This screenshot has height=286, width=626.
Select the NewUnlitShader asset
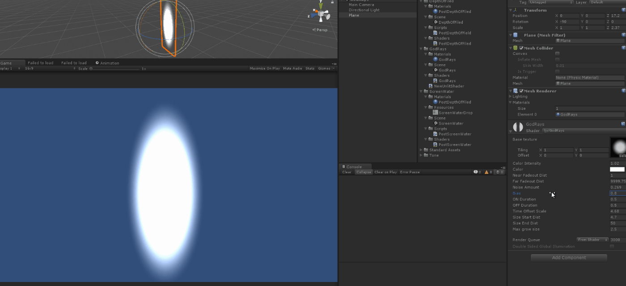click(x=446, y=86)
